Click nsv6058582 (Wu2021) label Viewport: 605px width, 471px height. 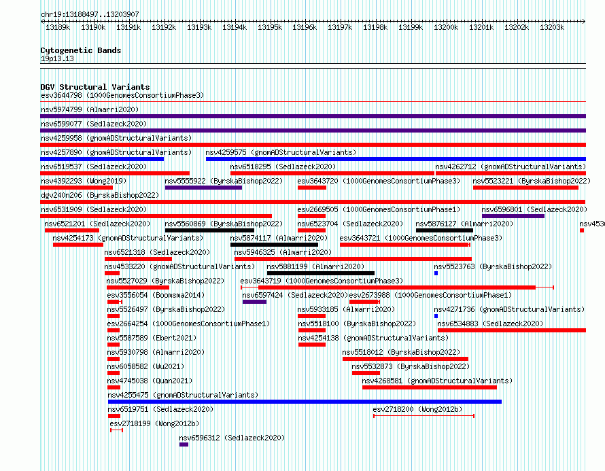[x=145, y=366]
